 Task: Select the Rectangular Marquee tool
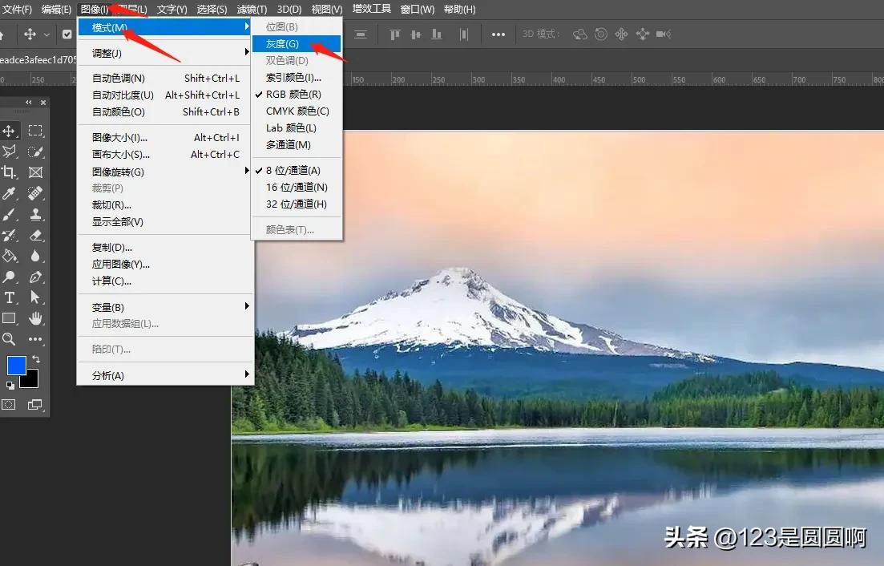pyautogui.click(x=35, y=131)
